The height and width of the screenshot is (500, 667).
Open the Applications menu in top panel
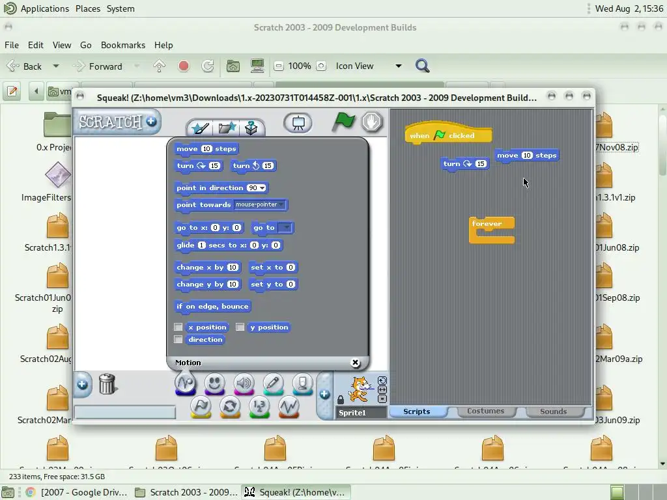tap(45, 8)
